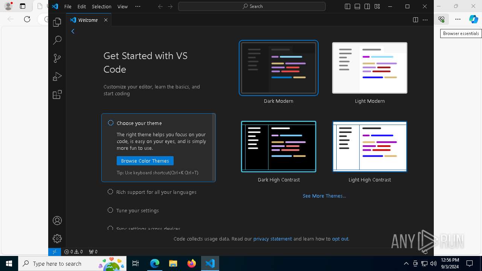
Task: Open Extensions view
Action: pos(57,94)
